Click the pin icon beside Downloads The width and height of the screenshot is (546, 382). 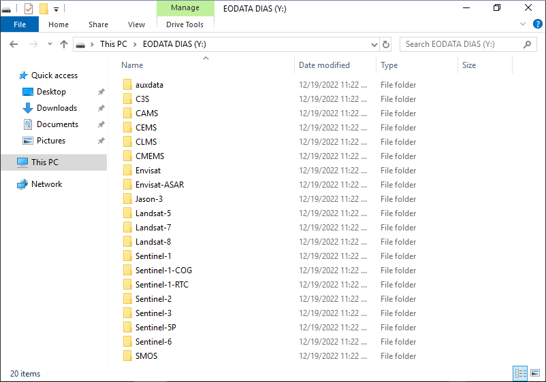click(101, 108)
